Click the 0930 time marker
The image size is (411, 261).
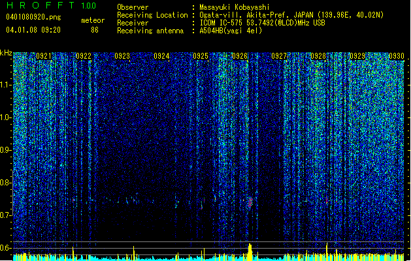coord(397,56)
